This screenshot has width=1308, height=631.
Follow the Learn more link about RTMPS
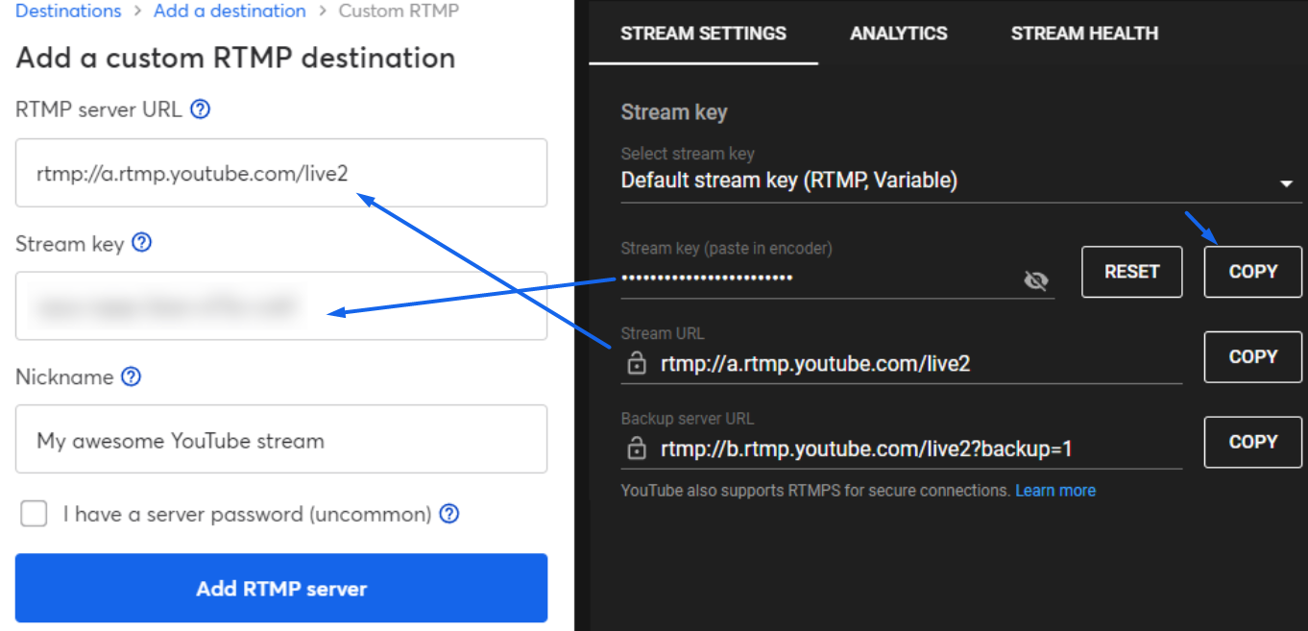point(1054,491)
